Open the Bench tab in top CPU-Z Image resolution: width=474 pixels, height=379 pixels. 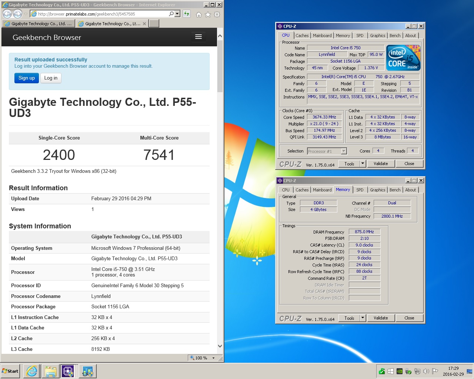click(x=395, y=36)
